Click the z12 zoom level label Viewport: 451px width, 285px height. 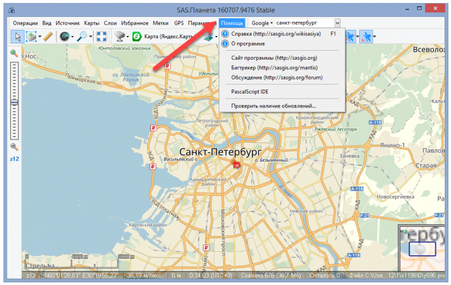pos(15,159)
